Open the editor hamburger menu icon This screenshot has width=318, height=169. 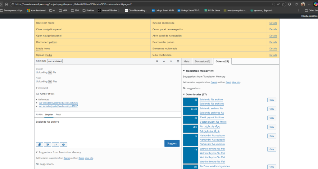(178, 61)
